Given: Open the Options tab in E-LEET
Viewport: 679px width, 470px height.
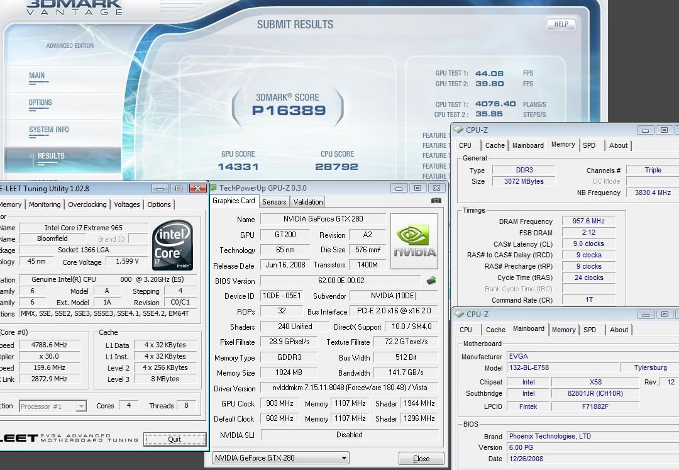Looking at the screenshot, I should tap(159, 204).
